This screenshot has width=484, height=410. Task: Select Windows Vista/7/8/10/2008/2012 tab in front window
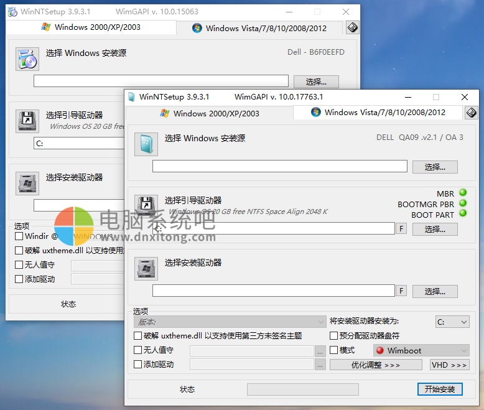[x=378, y=113]
